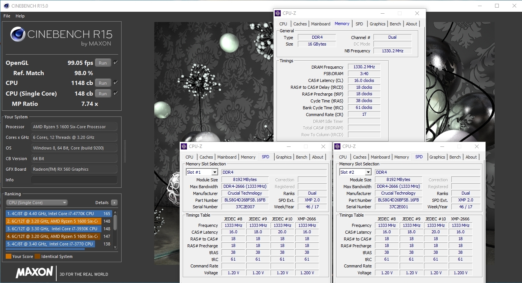Viewport: 522px width, 283px height.
Task: Uncheck the CPU (Single Core) test checkbox
Action: (115, 93)
